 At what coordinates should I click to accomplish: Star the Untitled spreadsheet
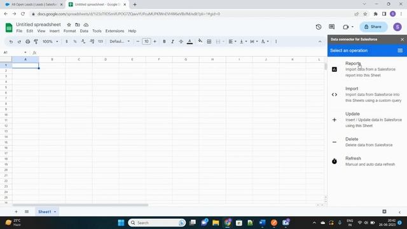(x=69, y=25)
